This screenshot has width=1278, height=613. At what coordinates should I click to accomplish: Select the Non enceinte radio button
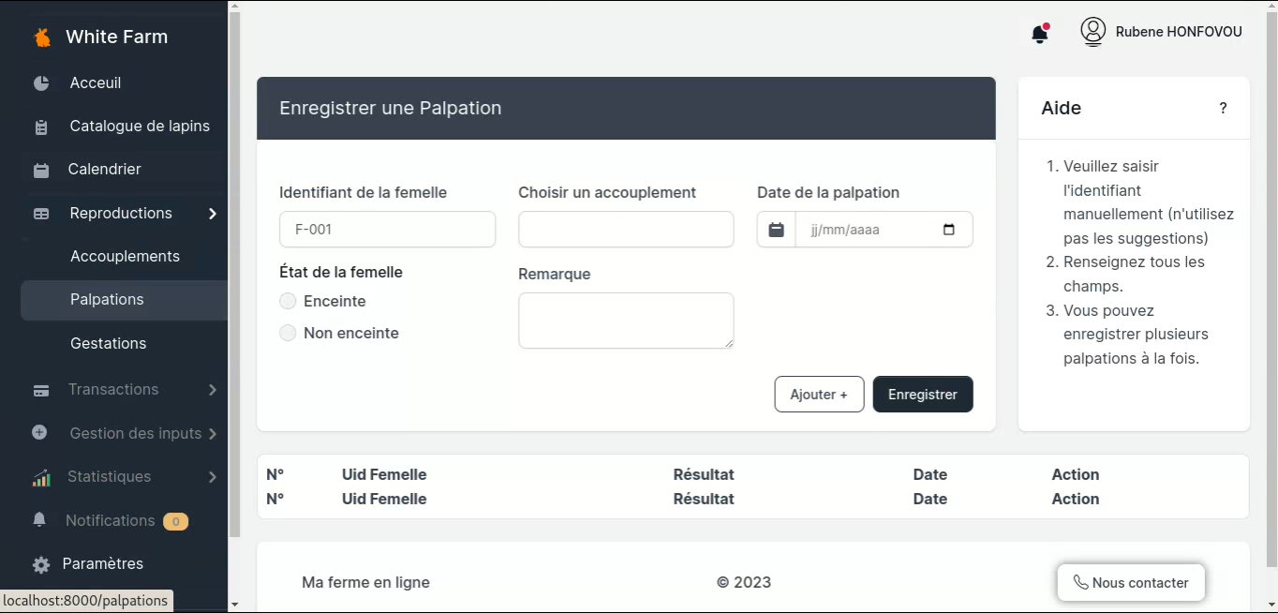tap(288, 334)
